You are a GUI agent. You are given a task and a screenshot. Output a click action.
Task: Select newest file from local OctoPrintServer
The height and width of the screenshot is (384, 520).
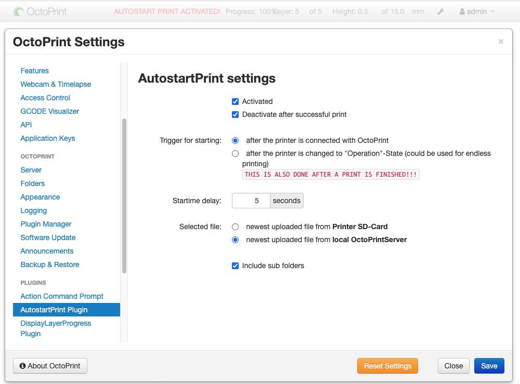[235, 240]
